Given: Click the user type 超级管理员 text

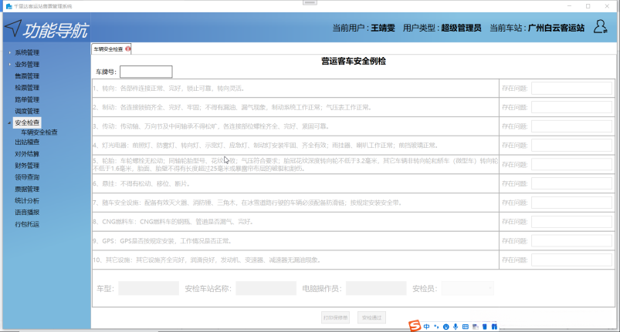Looking at the screenshot, I should (x=461, y=28).
